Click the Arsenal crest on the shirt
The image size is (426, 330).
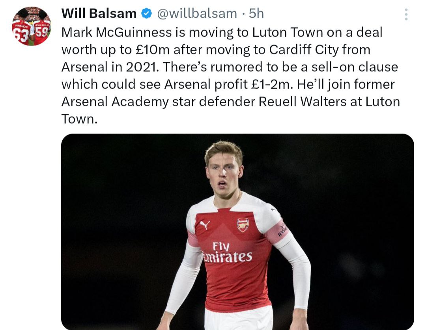pyautogui.click(x=243, y=224)
